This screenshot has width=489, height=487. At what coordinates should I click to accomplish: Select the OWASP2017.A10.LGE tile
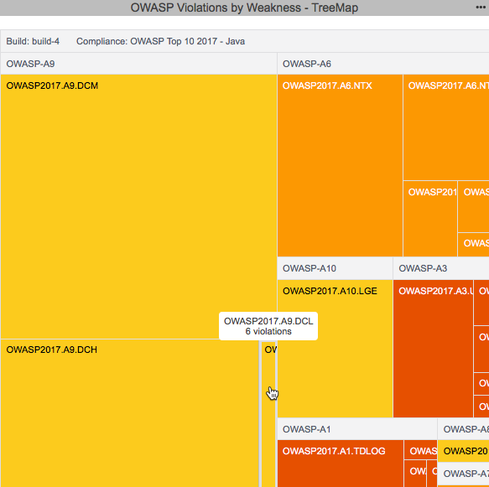click(x=335, y=349)
